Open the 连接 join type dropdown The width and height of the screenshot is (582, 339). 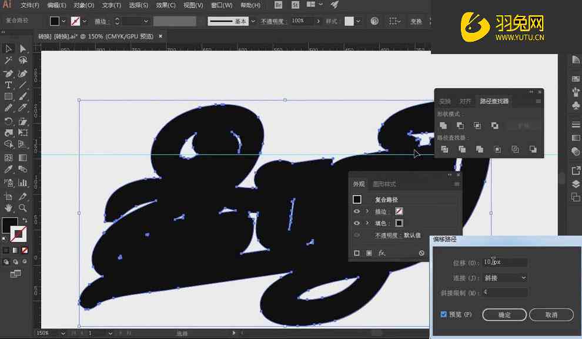(505, 278)
